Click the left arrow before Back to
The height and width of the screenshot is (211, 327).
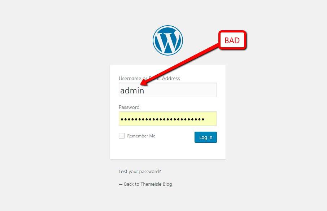pyautogui.click(x=121, y=185)
